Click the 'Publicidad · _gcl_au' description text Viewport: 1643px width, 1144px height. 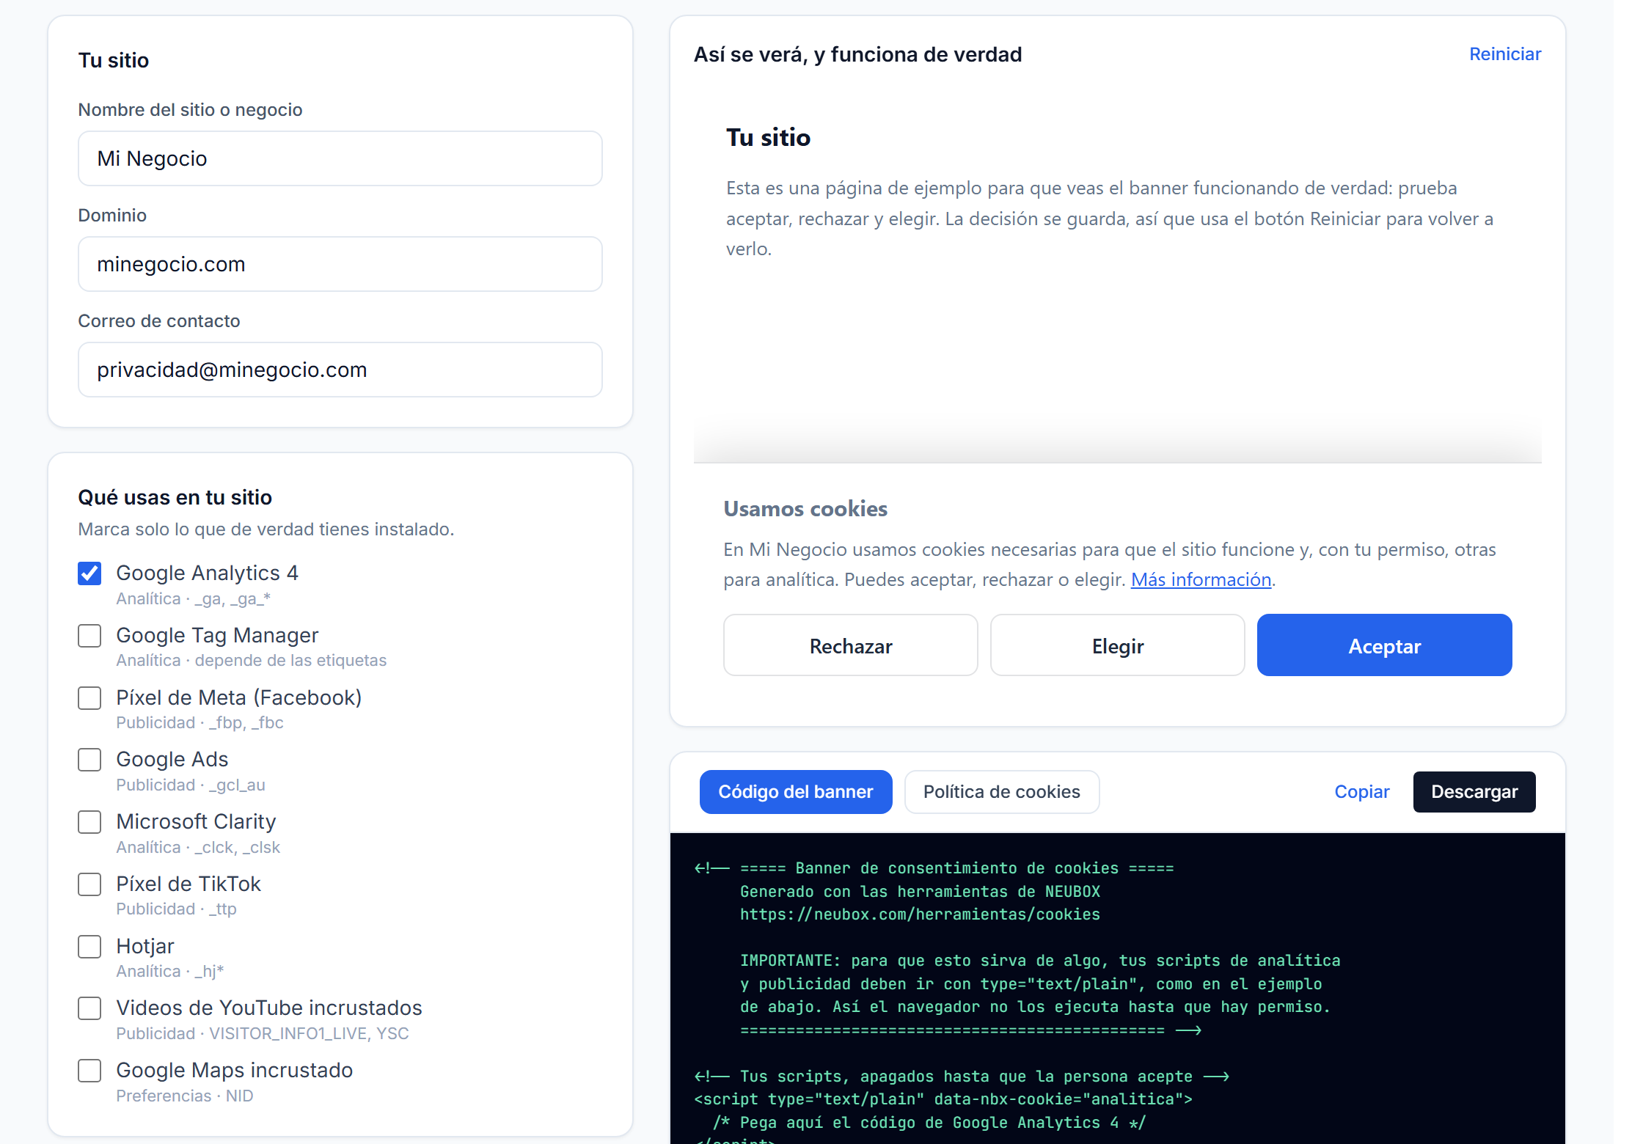(191, 785)
